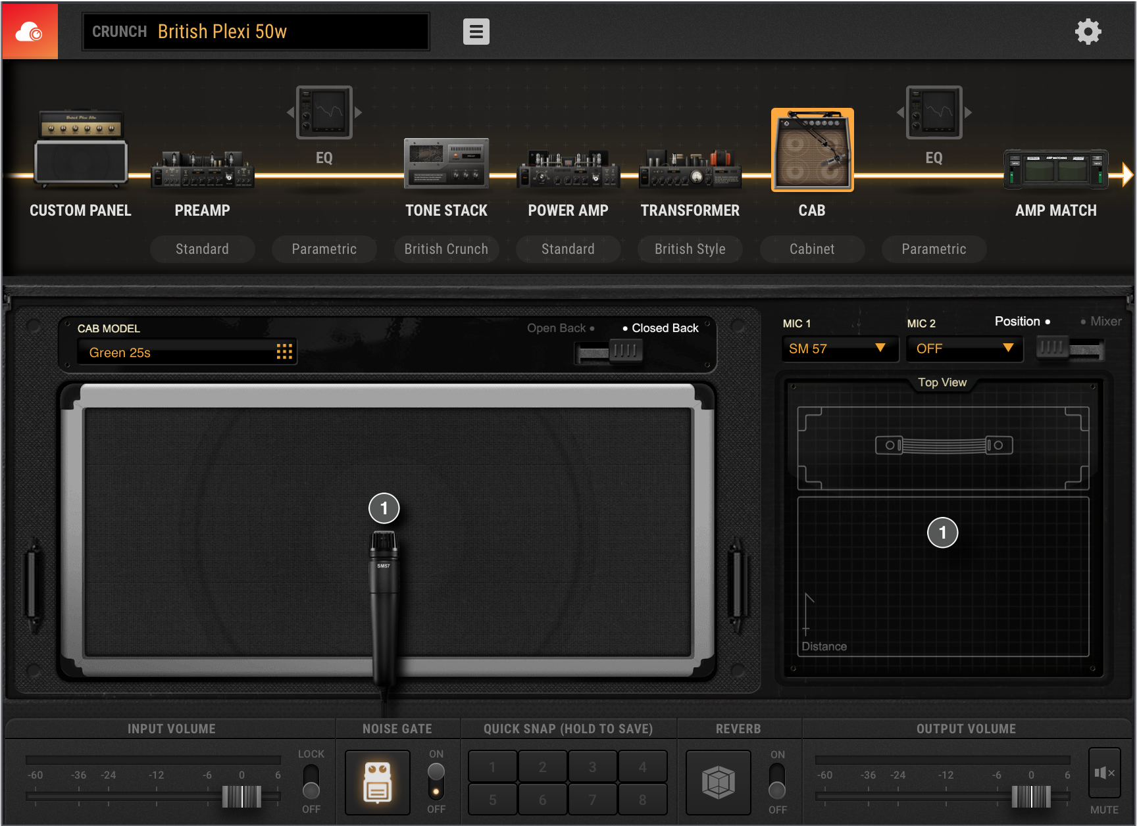The width and height of the screenshot is (1137, 826).
Task: Open the settings gear
Action: (1088, 32)
